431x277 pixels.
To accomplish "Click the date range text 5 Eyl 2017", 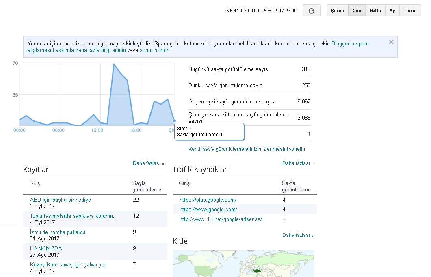I will tap(261, 11).
